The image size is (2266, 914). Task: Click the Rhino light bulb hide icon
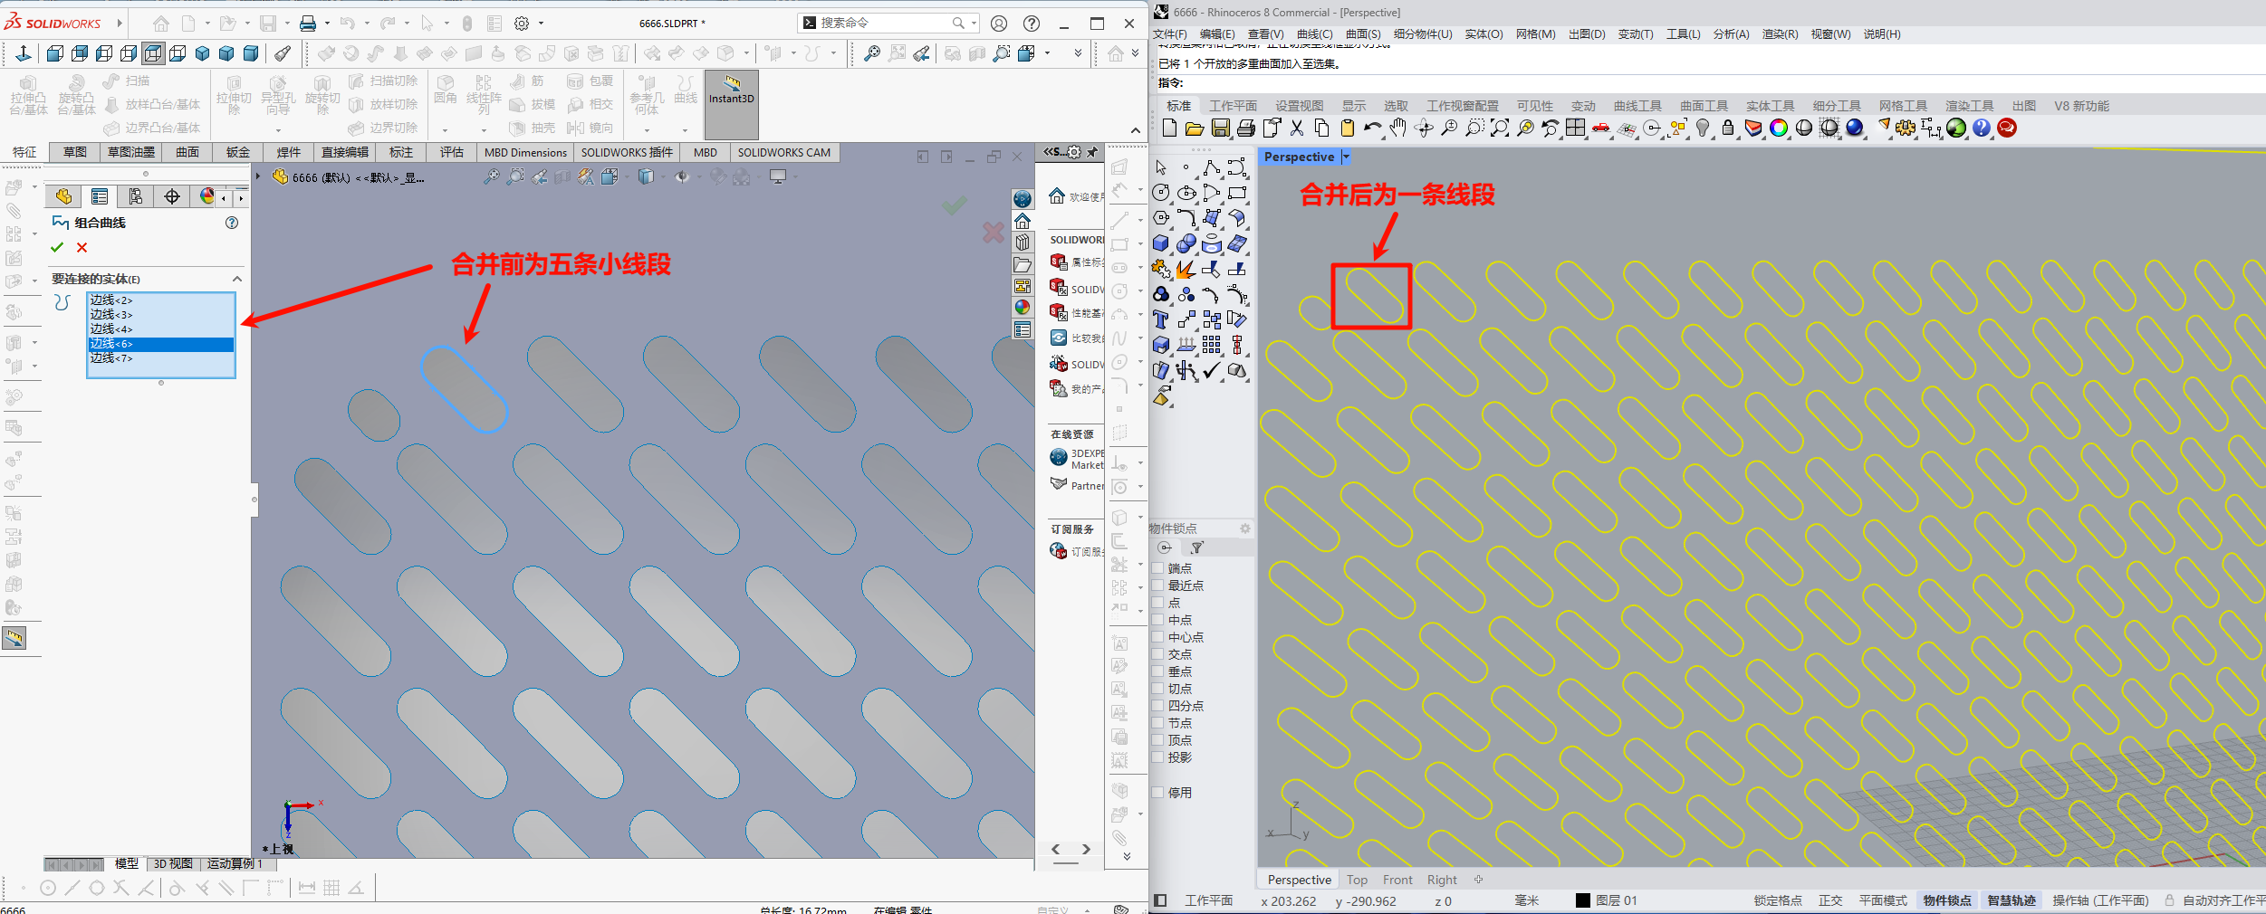point(1703,129)
